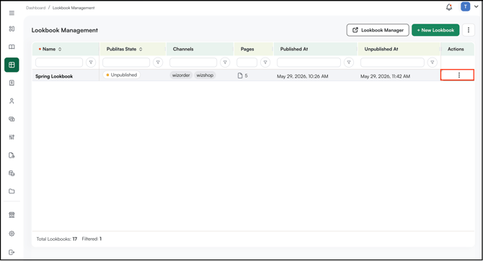Screen dimensions: 483x261
Task: Click the Lookbook Management page heading
Action: click(65, 30)
